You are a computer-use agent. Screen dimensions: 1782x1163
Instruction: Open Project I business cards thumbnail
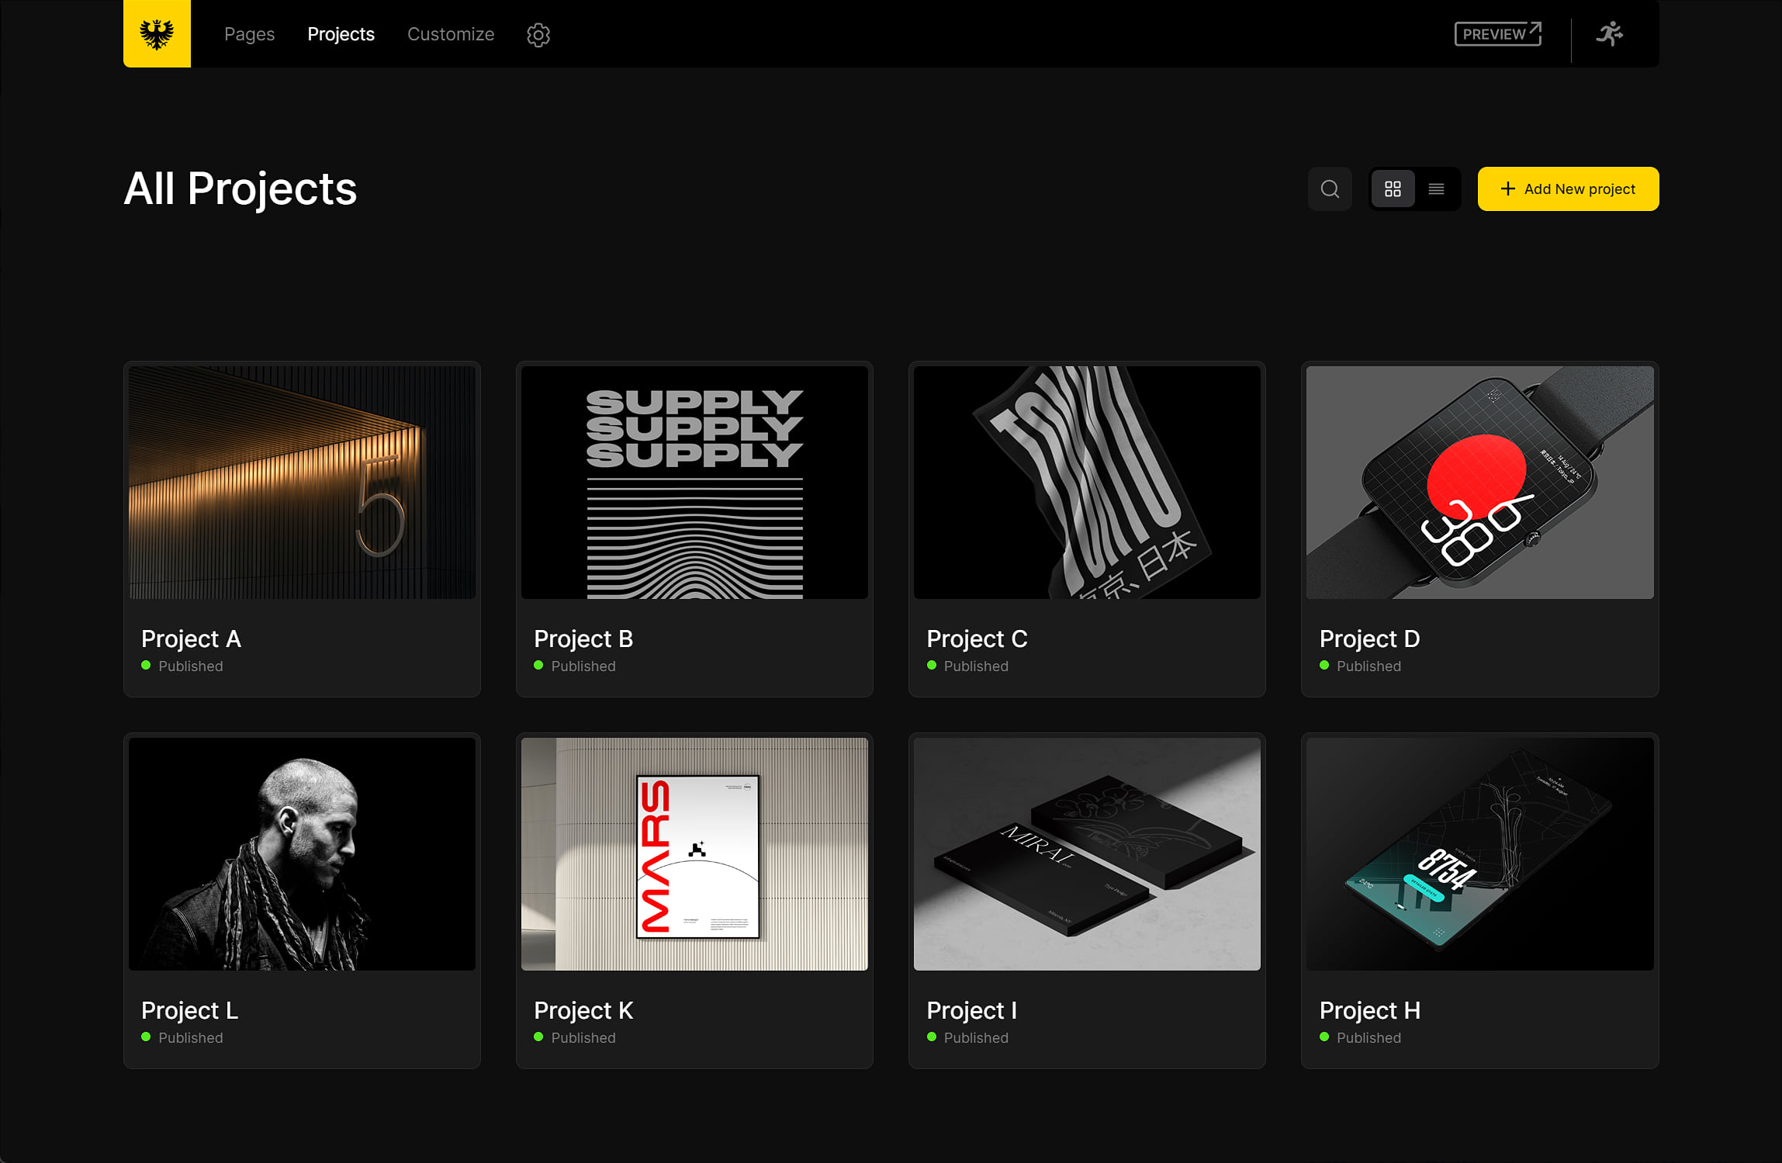[x=1087, y=853]
